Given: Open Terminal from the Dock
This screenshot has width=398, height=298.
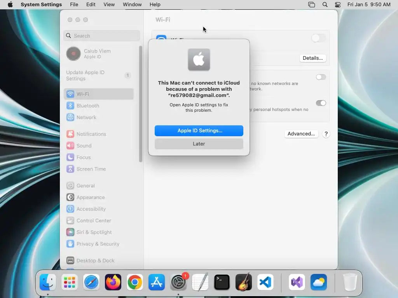Looking at the screenshot, I should 222,282.
